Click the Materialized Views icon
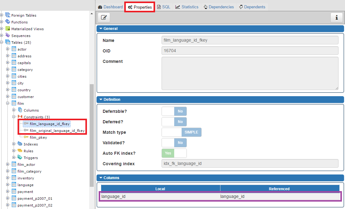The image size is (345, 209). coord(8,29)
